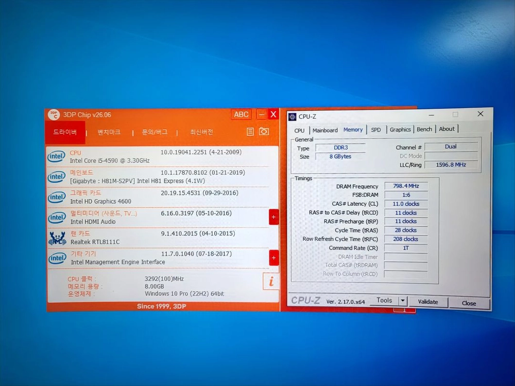
Task: Click the Validate button in CPU-Z
Action: click(x=428, y=302)
